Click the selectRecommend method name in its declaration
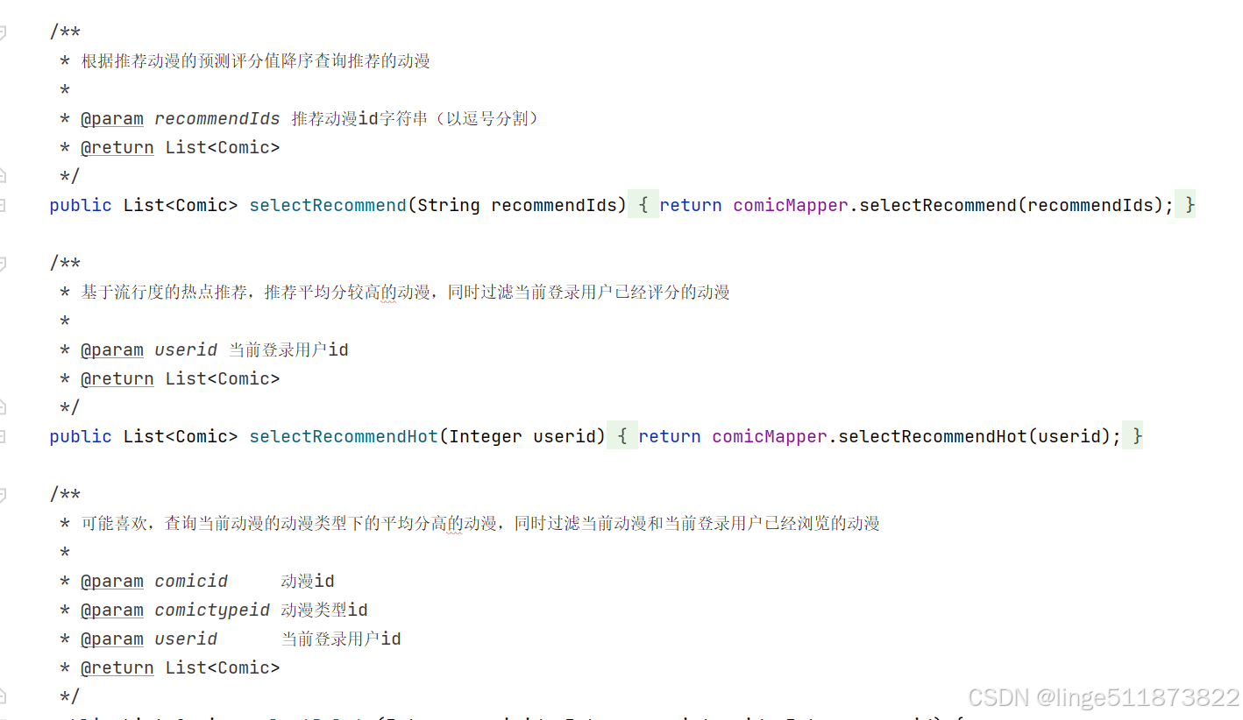This screenshot has width=1243, height=720. tap(328, 205)
